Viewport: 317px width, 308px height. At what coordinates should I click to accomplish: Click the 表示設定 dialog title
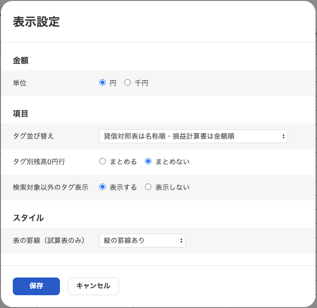click(x=36, y=22)
